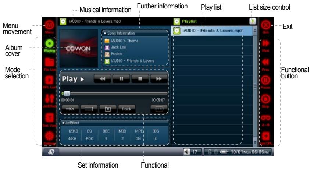Click the list size control icon

click(x=253, y=21)
